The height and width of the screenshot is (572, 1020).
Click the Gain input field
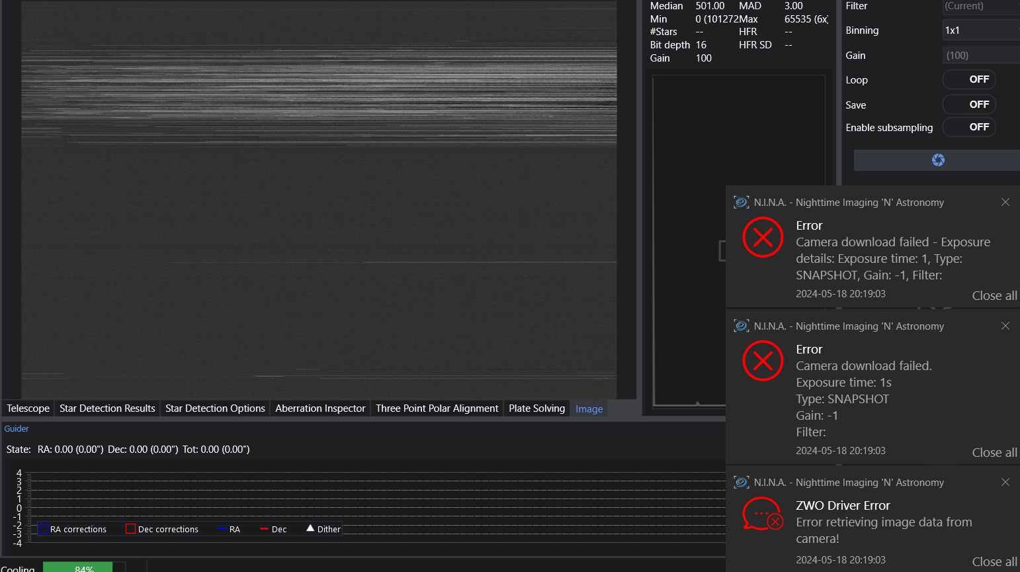point(981,56)
